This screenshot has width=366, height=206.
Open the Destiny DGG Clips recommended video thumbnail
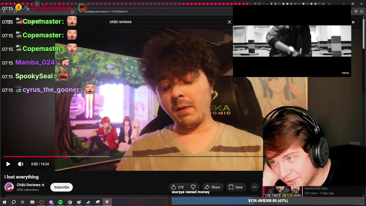pyautogui.click(x=283, y=192)
